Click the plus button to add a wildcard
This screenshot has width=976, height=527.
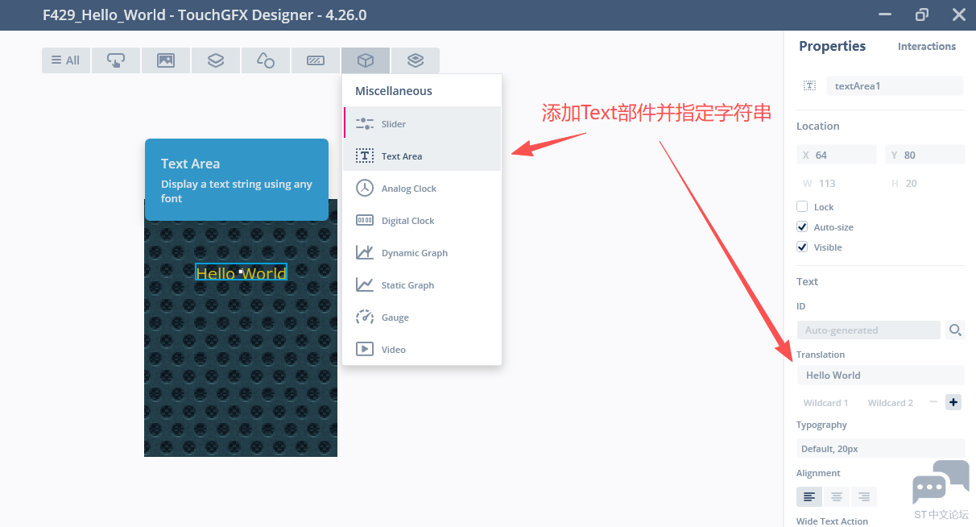click(x=953, y=402)
